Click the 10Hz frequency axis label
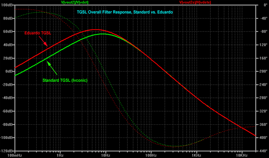Viewport: 269px width, 158px height. [106, 155]
